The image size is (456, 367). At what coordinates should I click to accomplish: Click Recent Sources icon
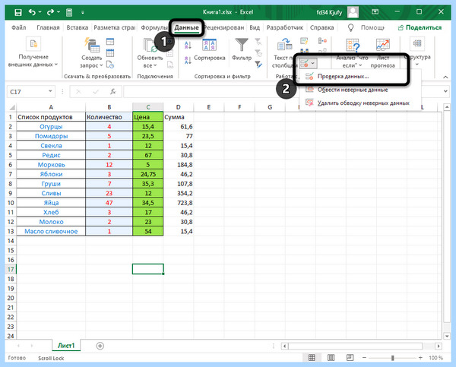click(110, 65)
